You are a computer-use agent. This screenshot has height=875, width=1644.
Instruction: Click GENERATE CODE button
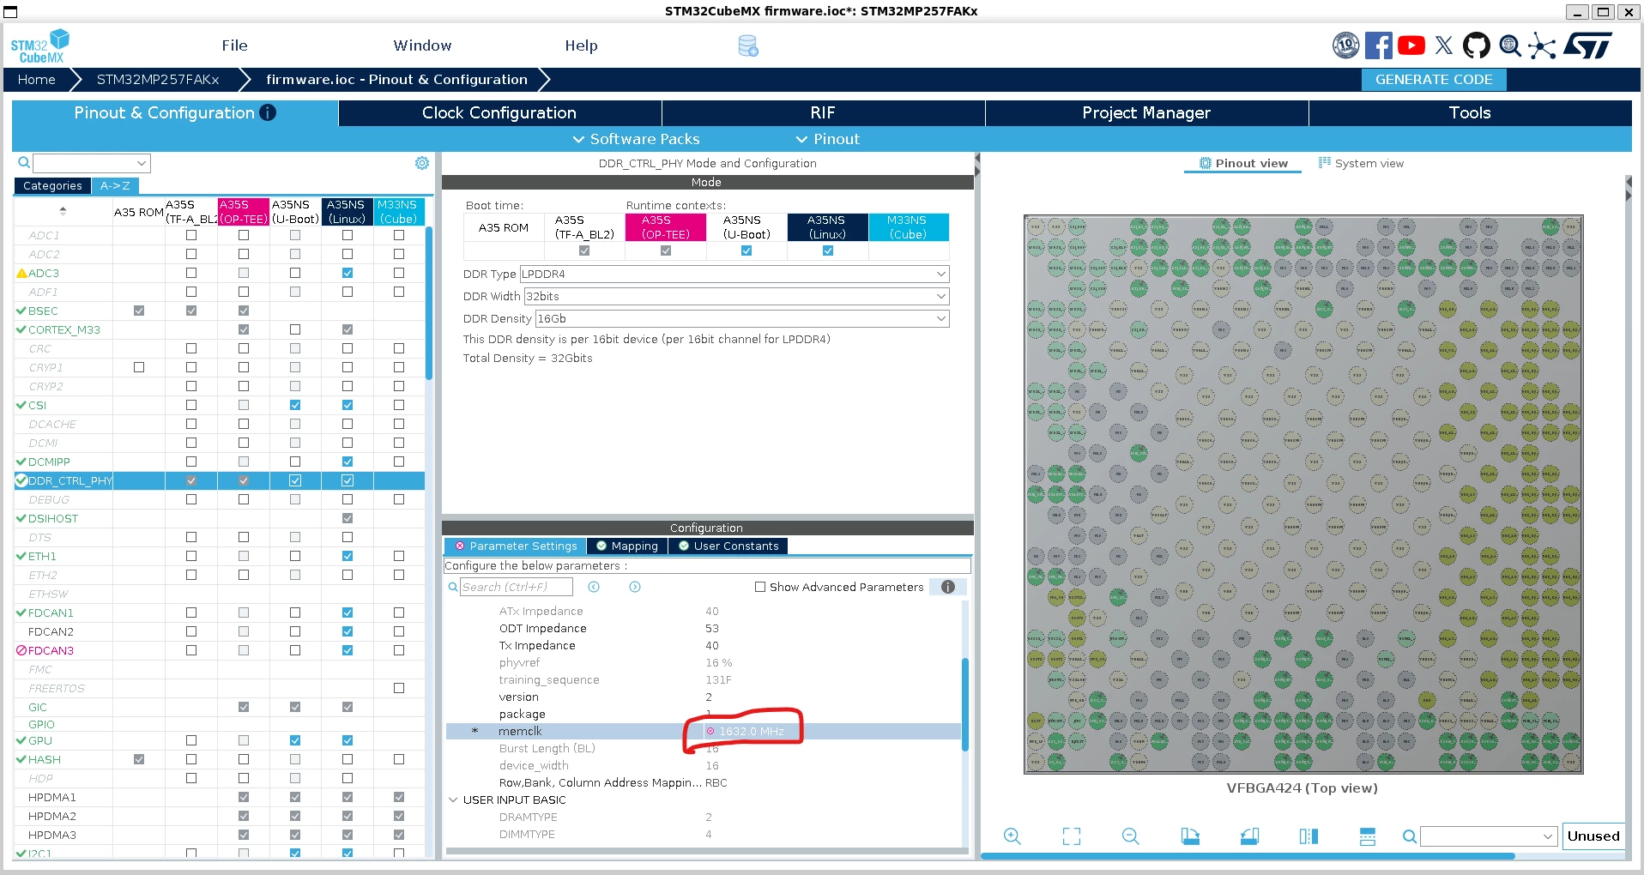point(1434,80)
